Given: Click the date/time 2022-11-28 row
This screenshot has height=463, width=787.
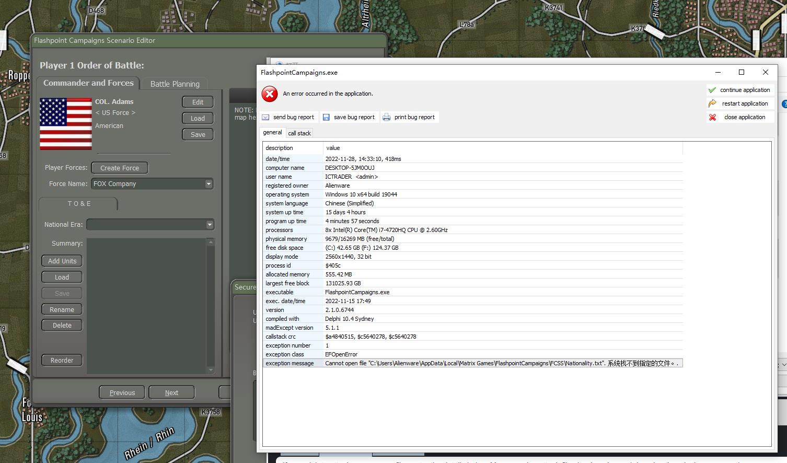Looking at the screenshot, I should tap(472, 159).
